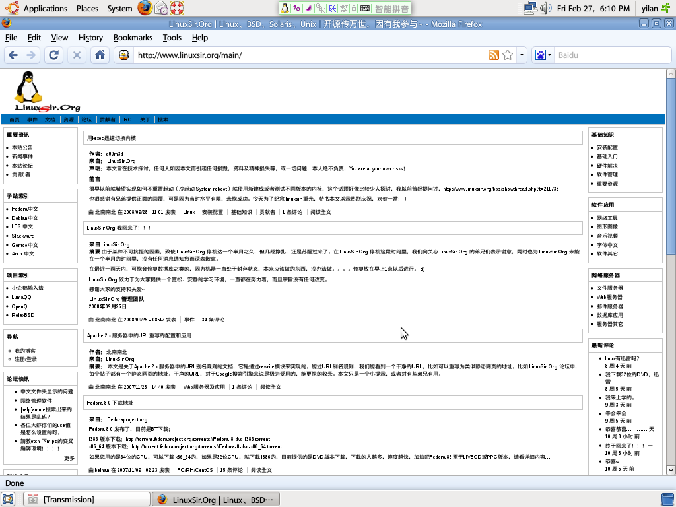Click the clock showing Fri Feb 27
This screenshot has width=676, height=507.
click(593, 8)
